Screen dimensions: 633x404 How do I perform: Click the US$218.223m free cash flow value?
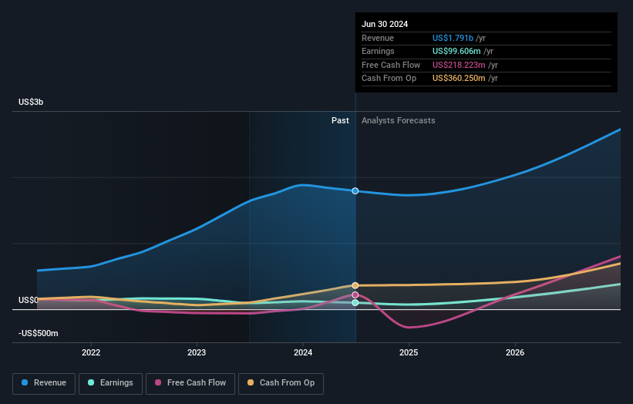point(459,65)
